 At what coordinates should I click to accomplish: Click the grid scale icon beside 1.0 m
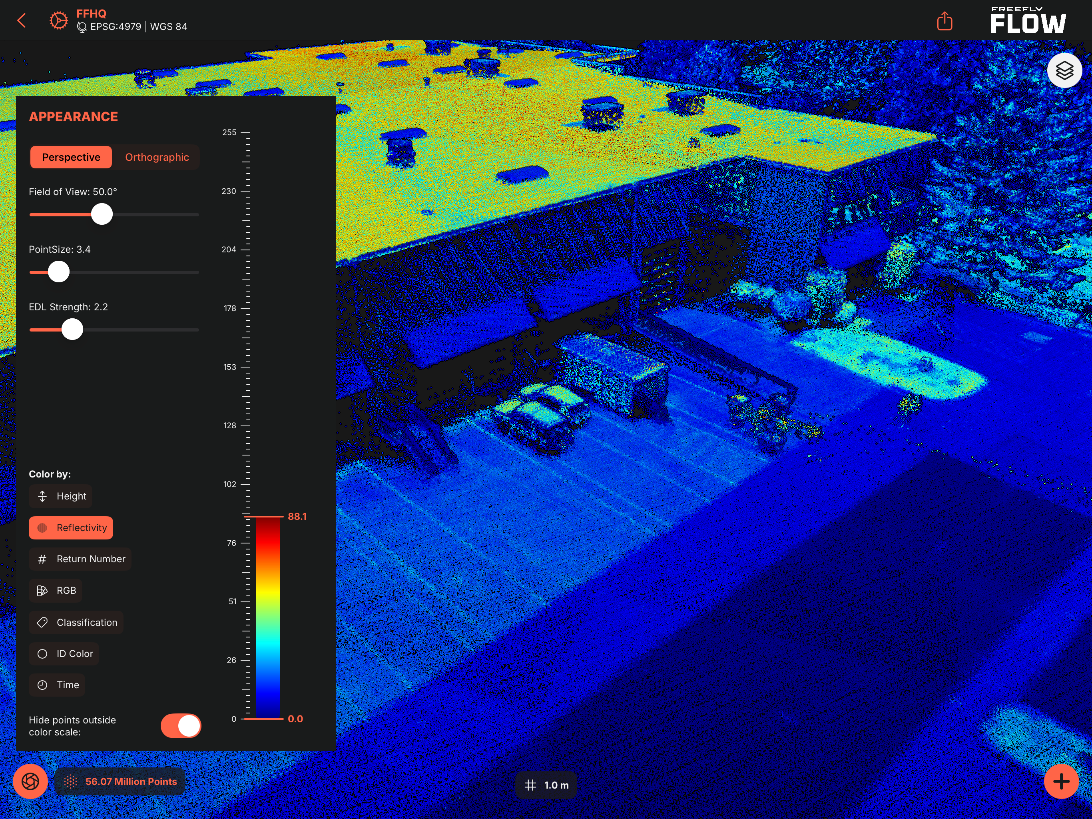click(x=530, y=785)
